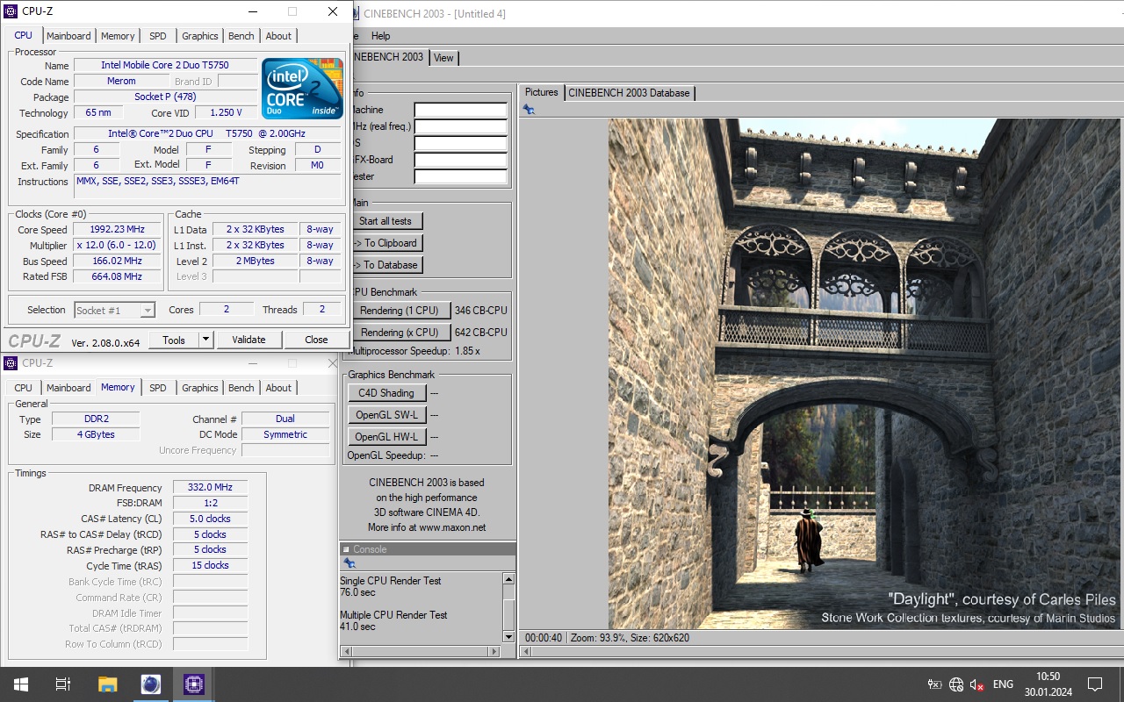Viewport: 1124px width, 702px height.
Task: Click the console horizontal scroll left arrow
Action: (346, 651)
